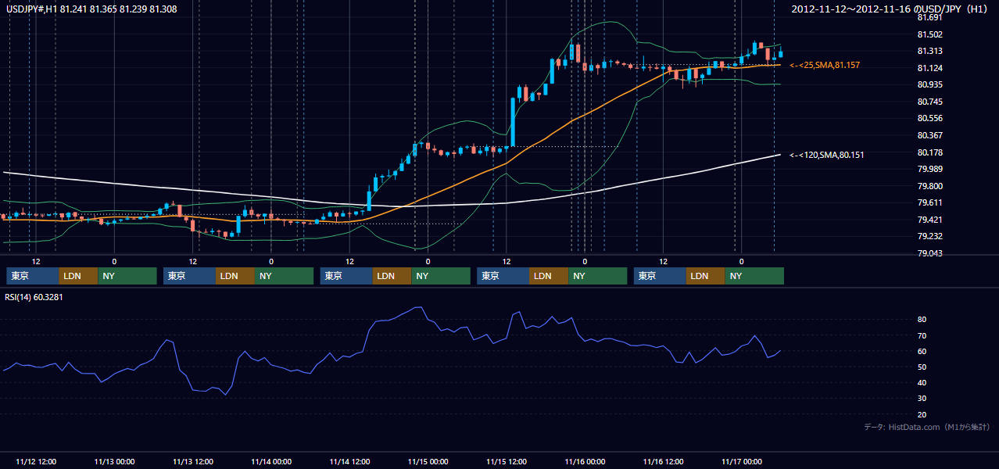Click the 79.043 price axis label
This screenshot has width=999, height=469.
929,253
